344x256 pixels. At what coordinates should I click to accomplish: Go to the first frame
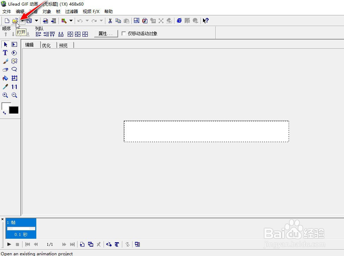27,244
